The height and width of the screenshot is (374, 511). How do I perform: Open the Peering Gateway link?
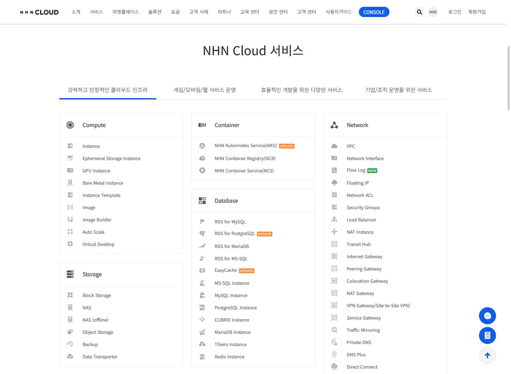point(364,269)
